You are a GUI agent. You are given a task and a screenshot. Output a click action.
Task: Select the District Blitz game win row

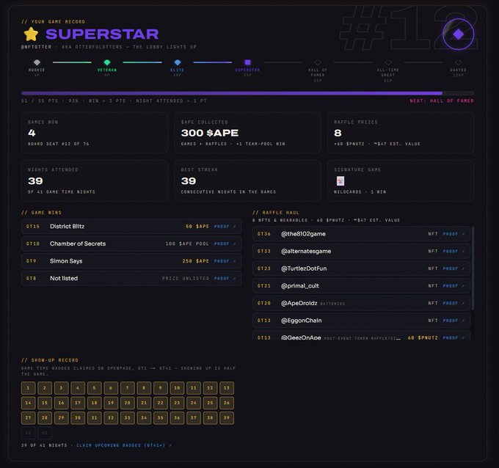131,227
